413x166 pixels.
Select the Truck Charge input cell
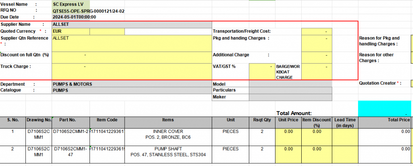click(131, 71)
